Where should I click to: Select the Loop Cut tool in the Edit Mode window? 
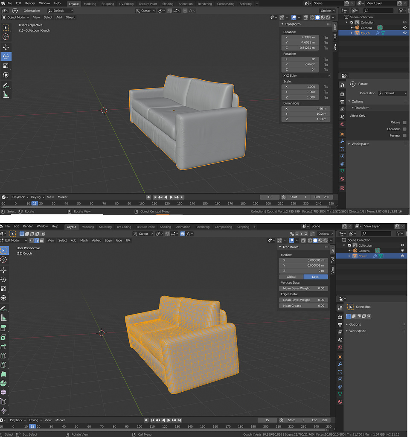pyautogui.click(x=3, y=355)
